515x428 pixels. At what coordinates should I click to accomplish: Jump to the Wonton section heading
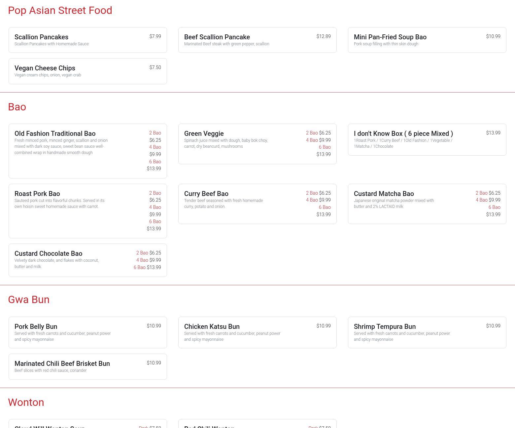26,402
